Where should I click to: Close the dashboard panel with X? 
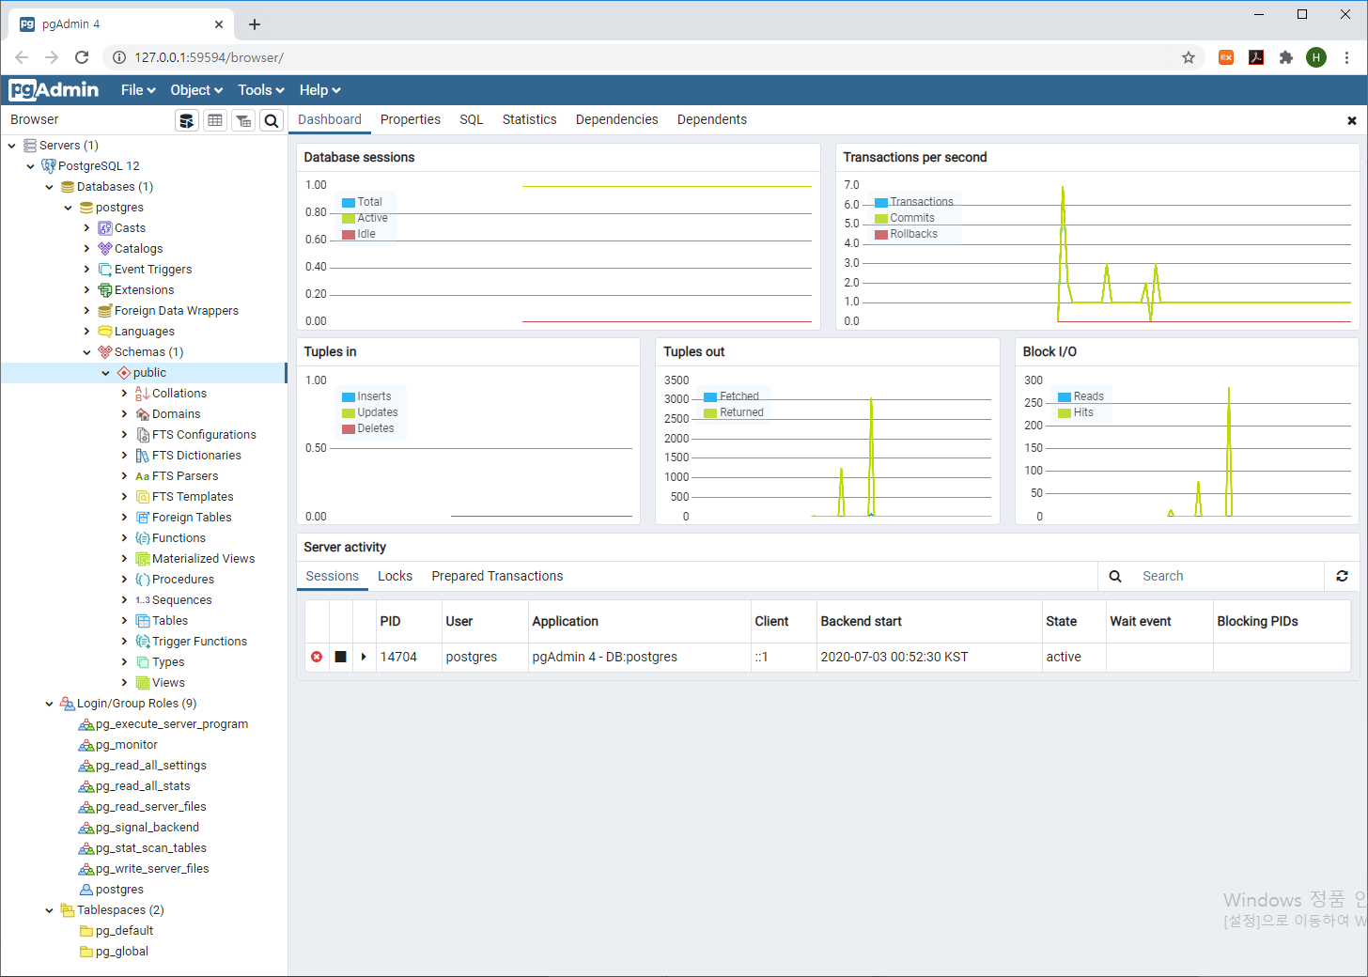coord(1352,120)
